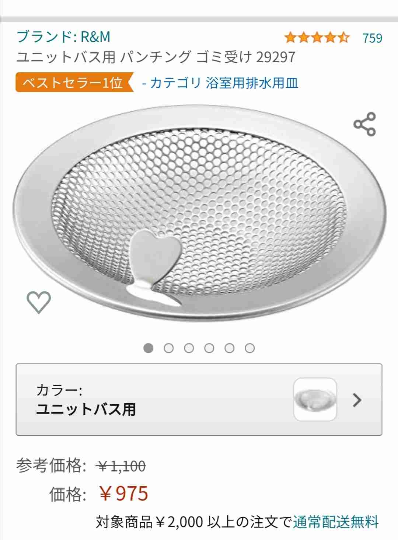This screenshot has height=540, width=398.
Task: Add to wishlist with the heart icon
Action: pyautogui.click(x=39, y=302)
